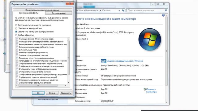Click Система breadcrumb in address bar
Image resolution: width=198 pixels, height=111 pixels.
(x=106, y=10)
